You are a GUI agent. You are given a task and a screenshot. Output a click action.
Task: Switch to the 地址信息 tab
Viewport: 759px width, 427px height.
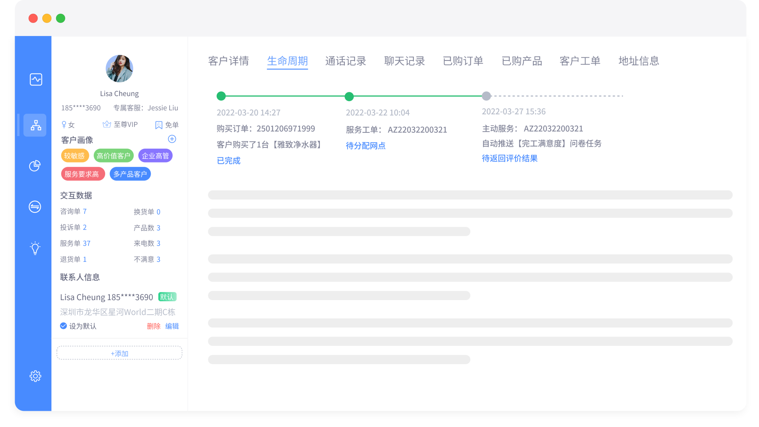click(x=639, y=61)
